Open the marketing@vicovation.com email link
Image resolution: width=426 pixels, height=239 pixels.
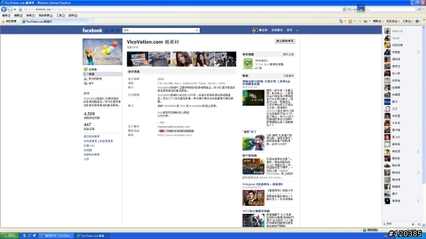pyautogui.click(x=174, y=127)
